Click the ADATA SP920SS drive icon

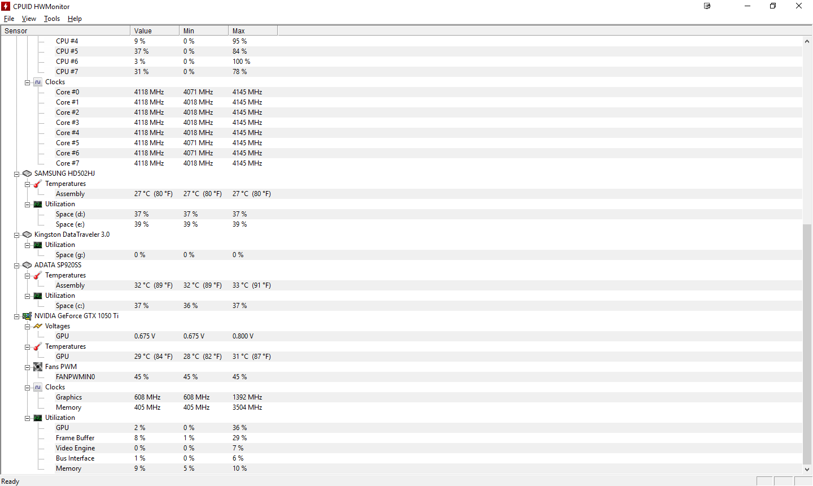coord(27,265)
